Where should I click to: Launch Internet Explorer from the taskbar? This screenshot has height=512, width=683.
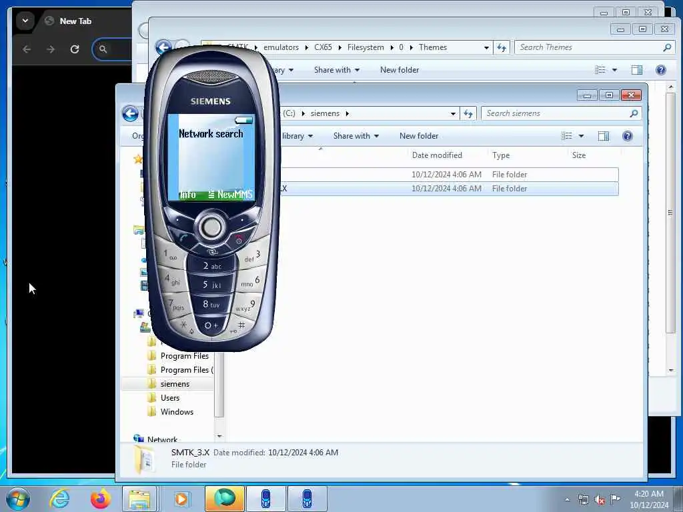59,499
